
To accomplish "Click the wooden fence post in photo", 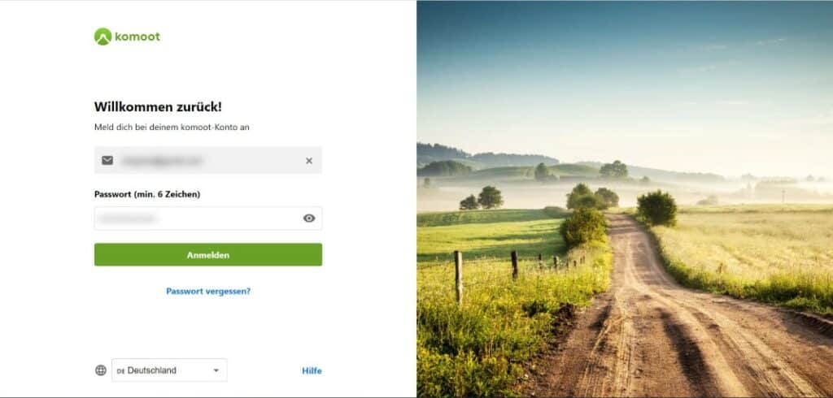I will click(x=458, y=277).
